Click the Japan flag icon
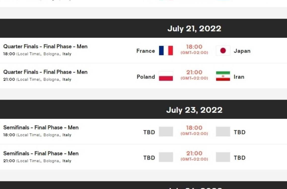This screenshot has width=287, height=189. pos(223,51)
